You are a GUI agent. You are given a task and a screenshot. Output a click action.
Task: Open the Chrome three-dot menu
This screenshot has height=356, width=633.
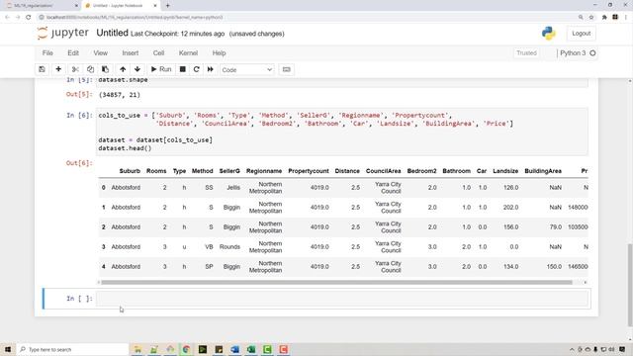point(626,18)
